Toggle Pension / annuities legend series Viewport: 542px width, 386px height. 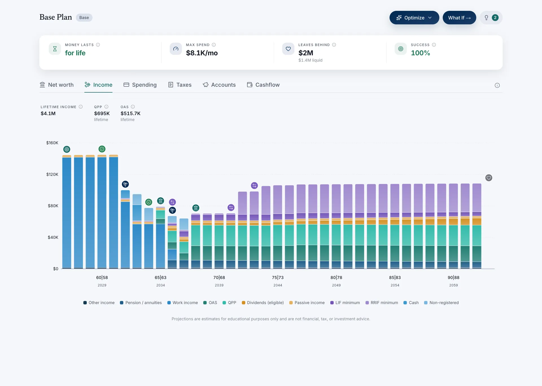[141, 303]
